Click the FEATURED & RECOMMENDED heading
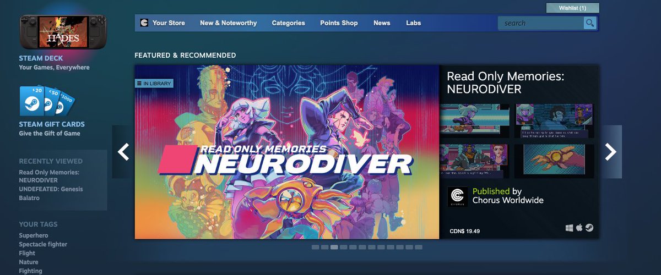The width and height of the screenshot is (661, 275). tap(185, 56)
